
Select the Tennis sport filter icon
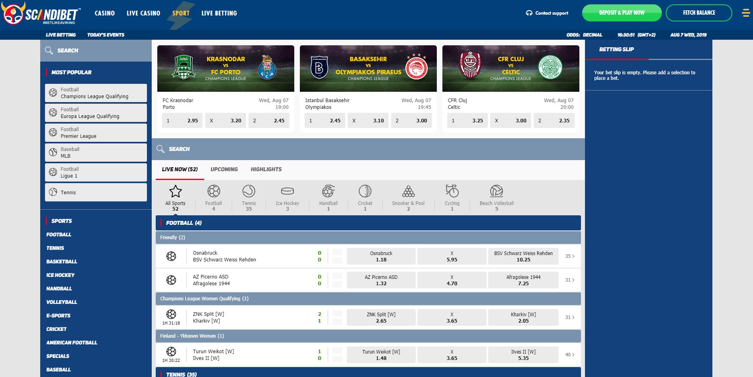(248, 191)
